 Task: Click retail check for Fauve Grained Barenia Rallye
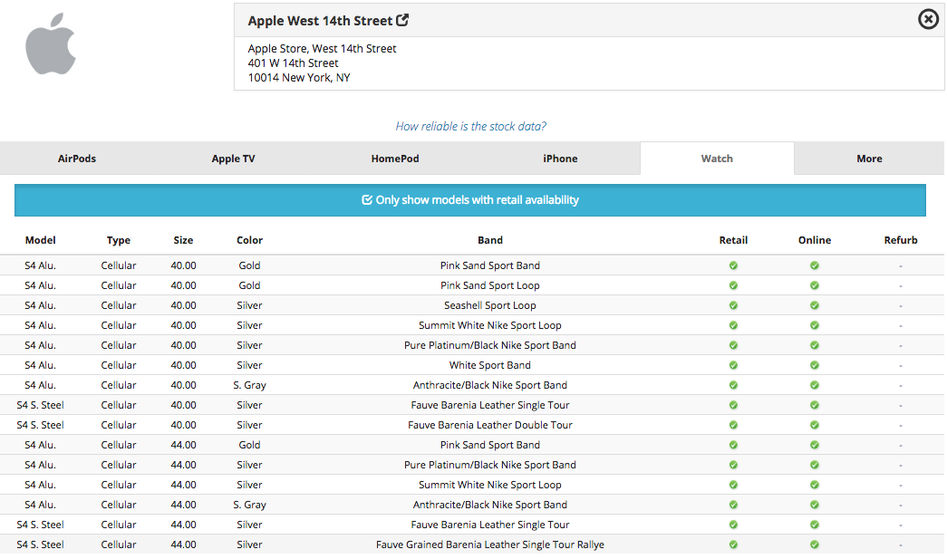click(733, 545)
